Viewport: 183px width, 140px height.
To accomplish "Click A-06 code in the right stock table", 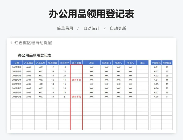I will (156, 88).
